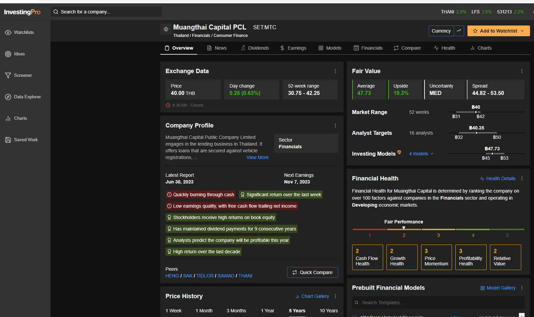Click the search magnifier icon
Viewport: 534px width, 317px height.
[x=56, y=12]
